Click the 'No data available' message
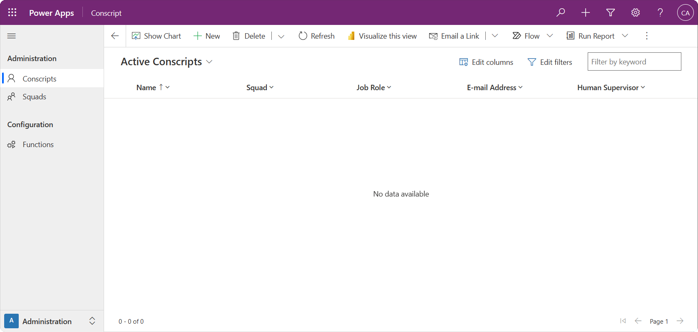 [x=401, y=194]
